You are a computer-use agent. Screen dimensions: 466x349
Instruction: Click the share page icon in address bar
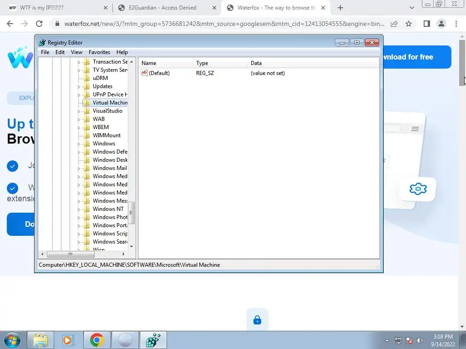[394, 24]
